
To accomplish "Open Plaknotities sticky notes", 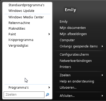I will click(x=17, y=29).
